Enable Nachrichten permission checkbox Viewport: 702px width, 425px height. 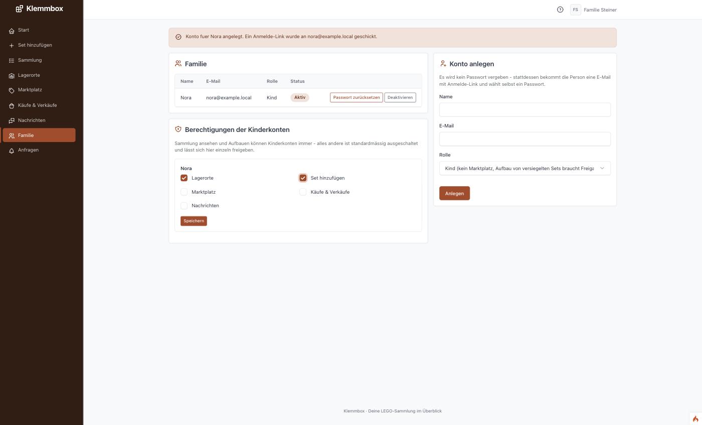184,206
